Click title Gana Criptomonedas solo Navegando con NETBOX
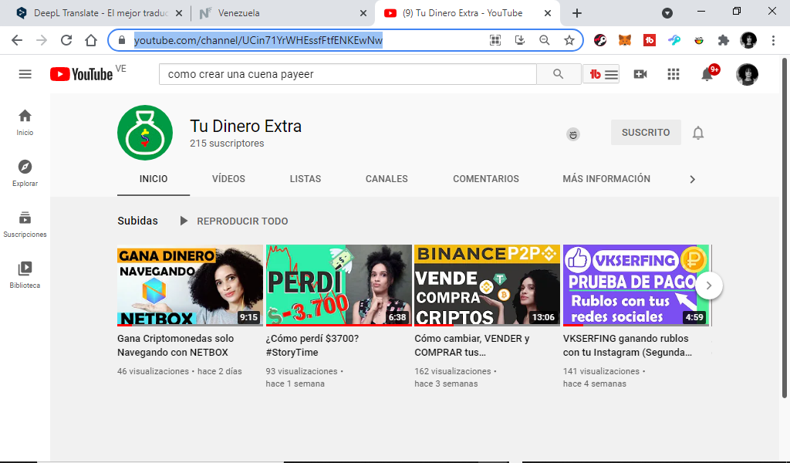 175,345
